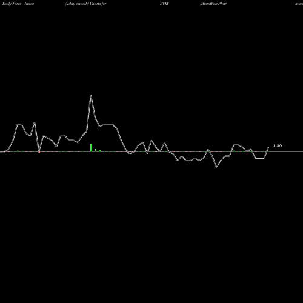Click the 'BVXV' ticker symbol text
The image size is (303, 303).
tap(164, 4)
